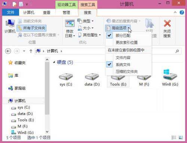Click 计算机 in the address bar
Image resolution: width=187 pixels, height=143 pixels.
click(x=52, y=51)
